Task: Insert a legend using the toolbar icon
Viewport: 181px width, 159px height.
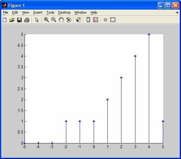Action: [96, 20]
